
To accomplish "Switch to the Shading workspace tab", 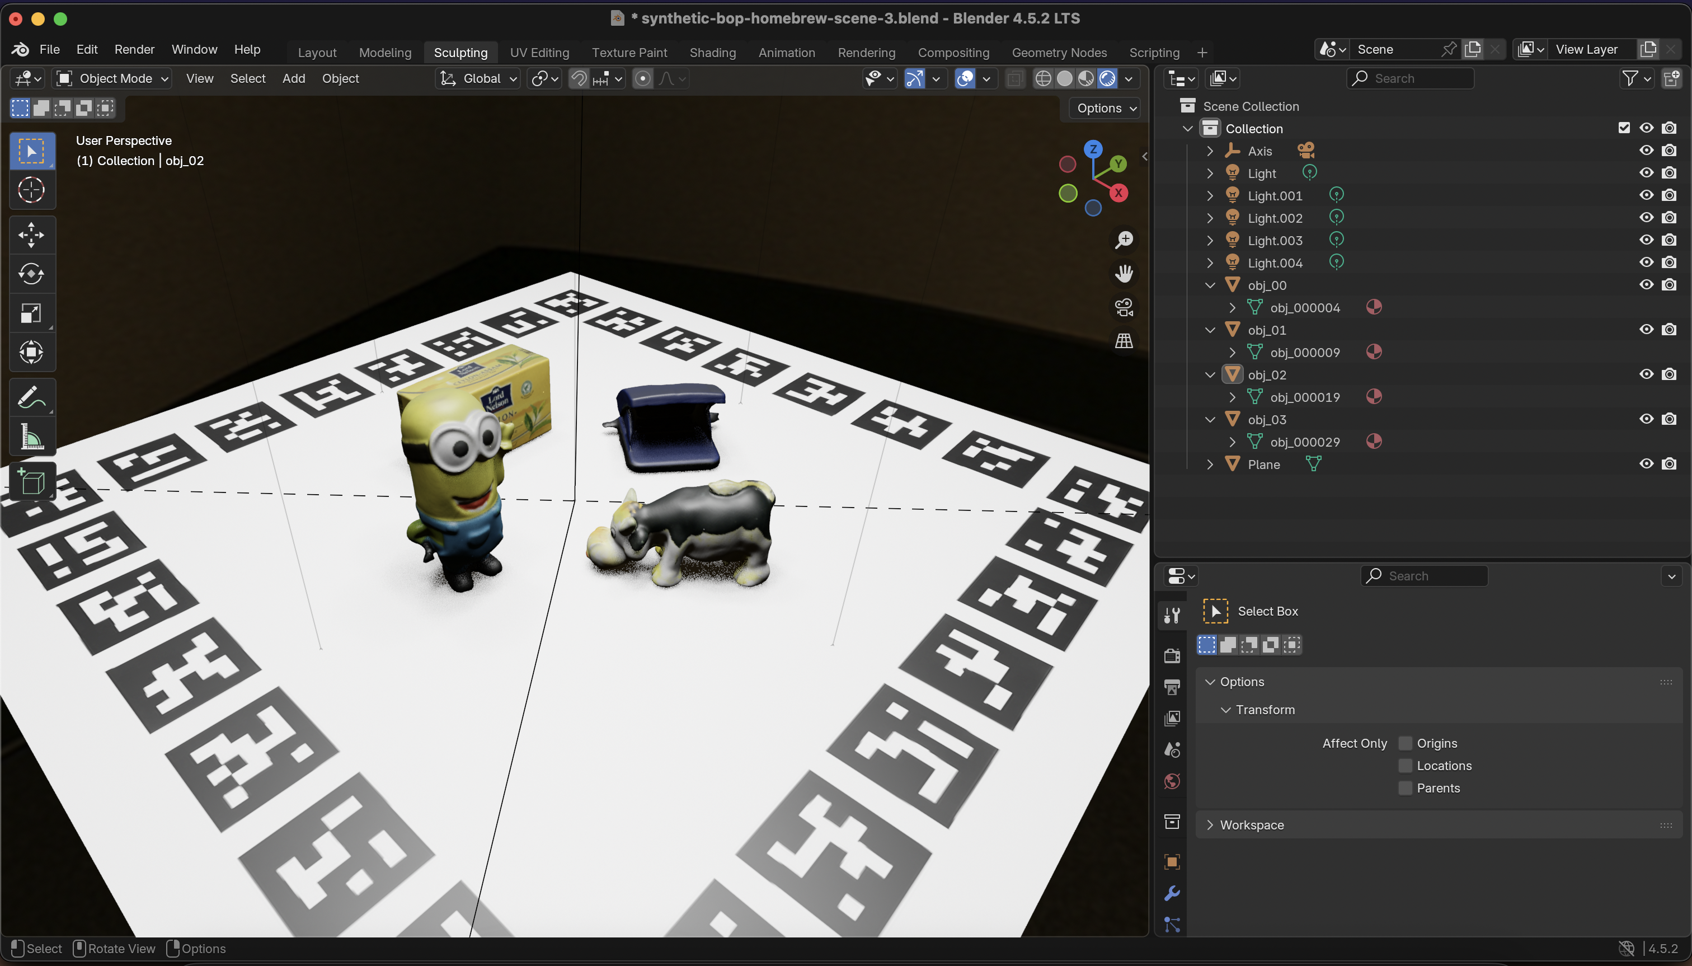I will tap(712, 53).
